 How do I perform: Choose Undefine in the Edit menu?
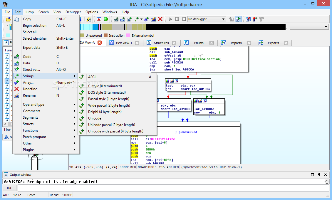click(x=46, y=89)
